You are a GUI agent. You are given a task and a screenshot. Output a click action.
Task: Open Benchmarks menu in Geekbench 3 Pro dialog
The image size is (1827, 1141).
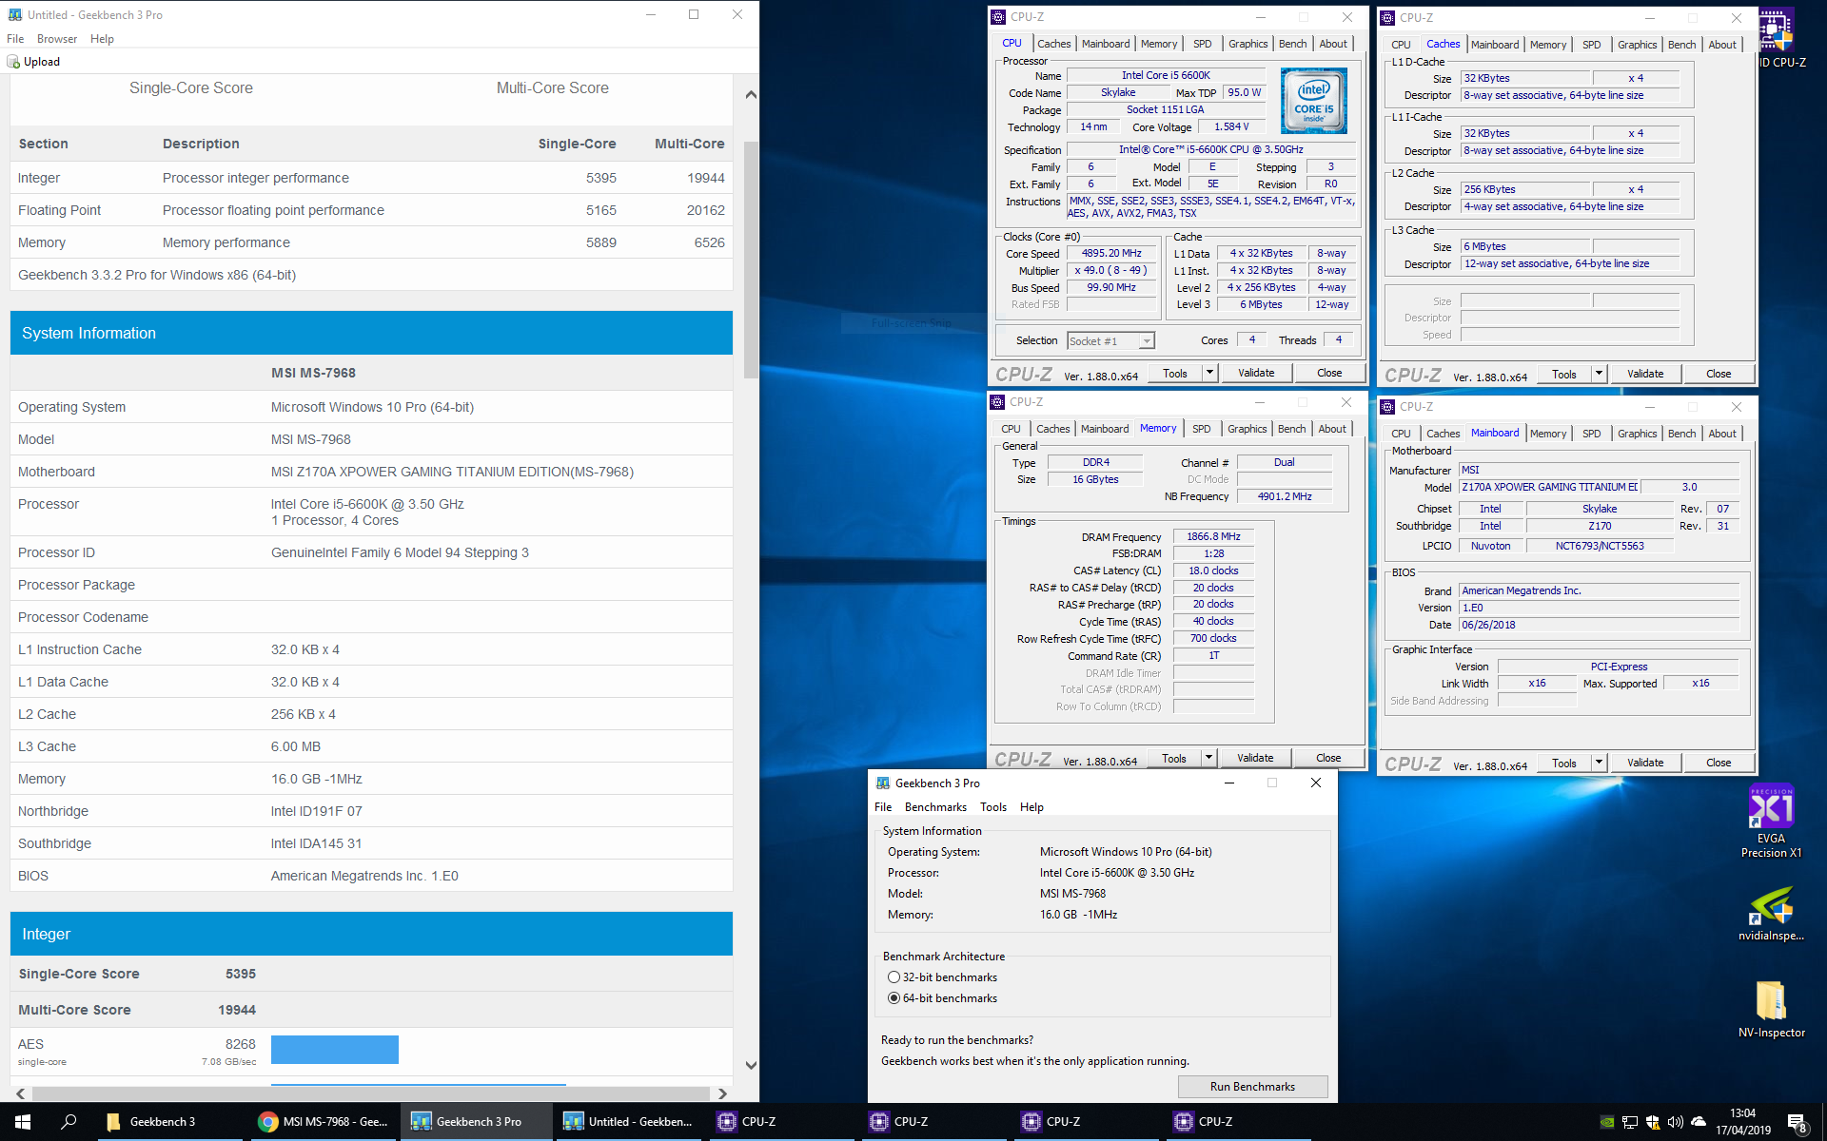pyautogui.click(x=935, y=807)
